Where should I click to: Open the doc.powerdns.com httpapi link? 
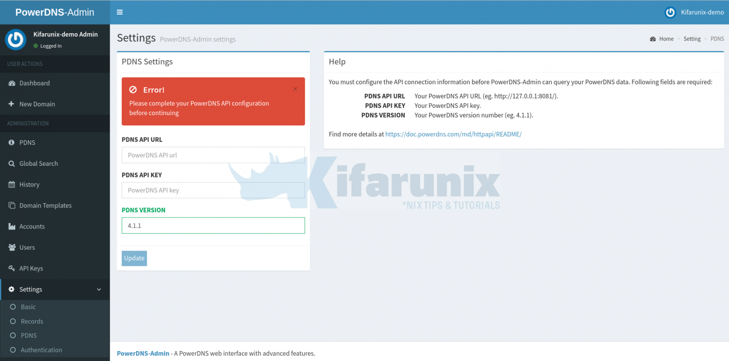pyautogui.click(x=453, y=134)
